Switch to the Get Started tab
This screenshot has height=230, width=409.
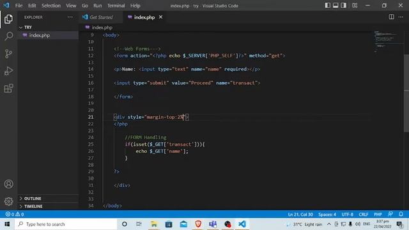[x=101, y=17]
